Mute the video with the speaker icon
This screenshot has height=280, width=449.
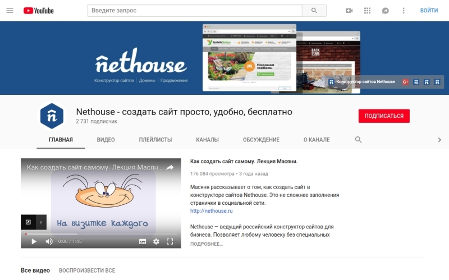49,241
